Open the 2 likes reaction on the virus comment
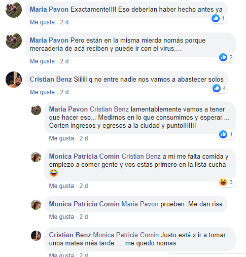The width and height of the screenshot is (246, 257). tap(226, 57)
